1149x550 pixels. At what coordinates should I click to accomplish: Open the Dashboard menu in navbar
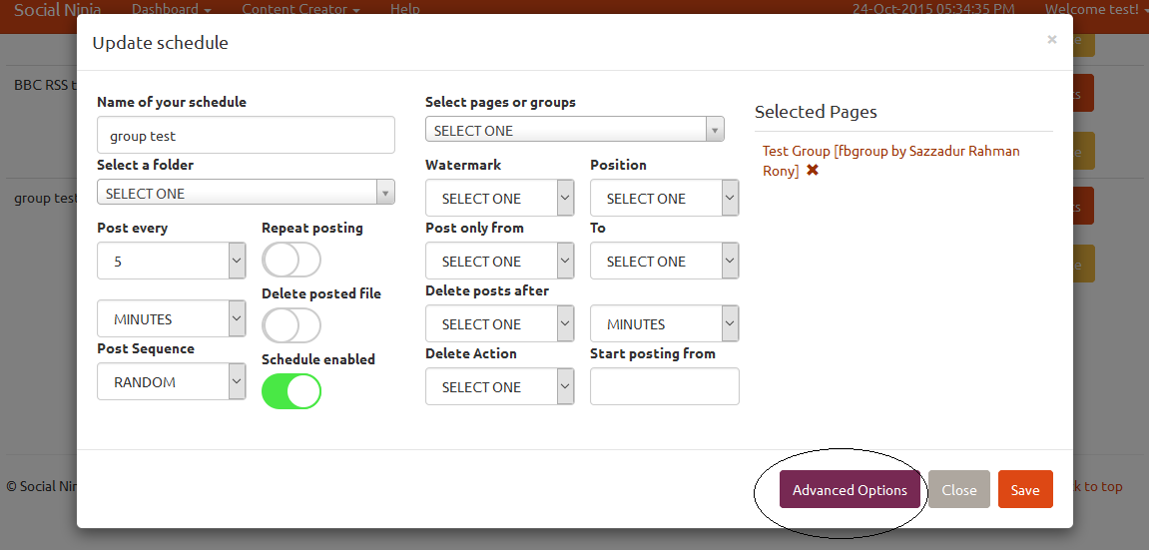(171, 9)
